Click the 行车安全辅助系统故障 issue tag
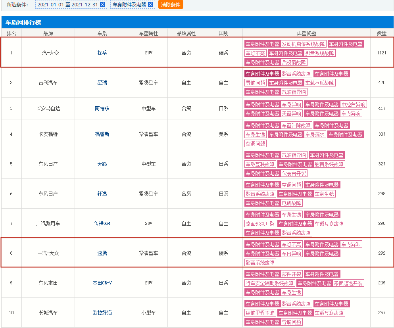Viewport: 394px width, 328px height. coord(270,283)
